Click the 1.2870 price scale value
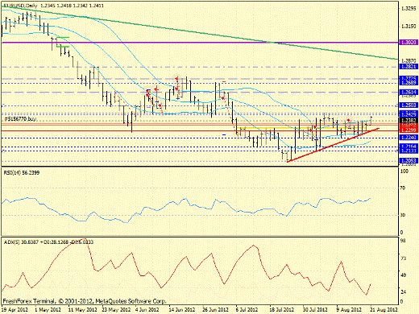 point(409,61)
